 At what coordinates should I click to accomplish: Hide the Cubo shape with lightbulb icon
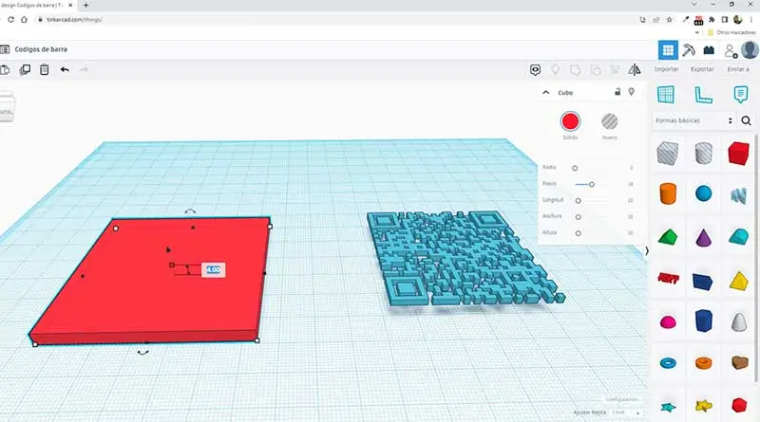pos(632,91)
